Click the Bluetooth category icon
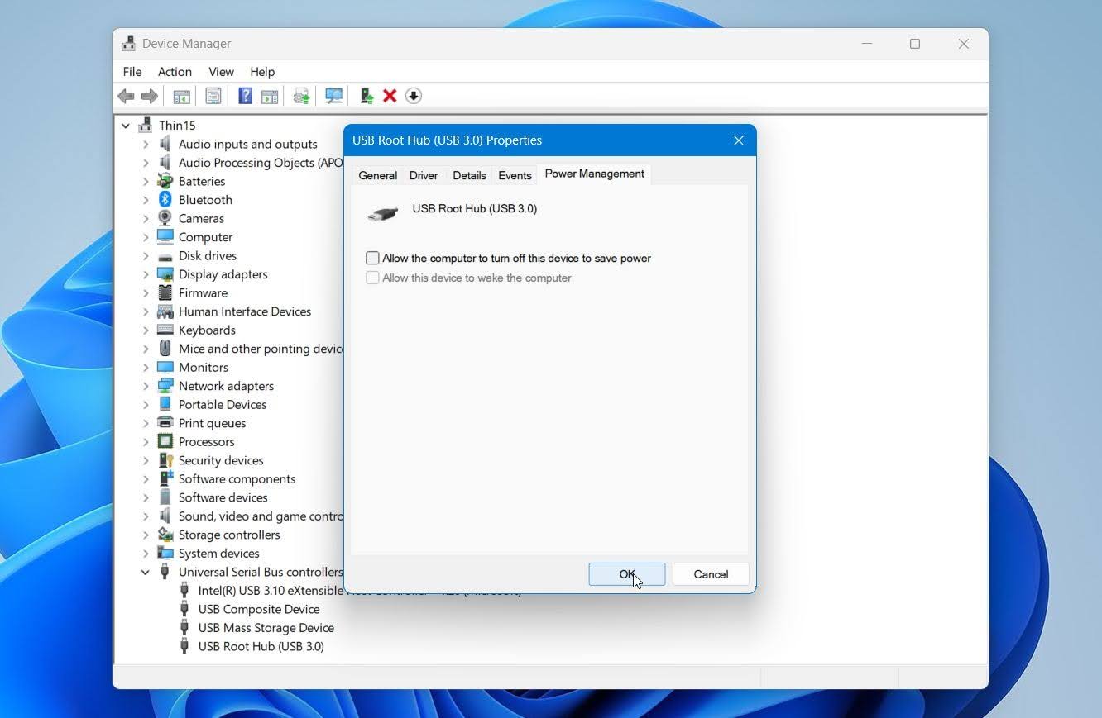1102x718 pixels. pyautogui.click(x=165, y=200)
